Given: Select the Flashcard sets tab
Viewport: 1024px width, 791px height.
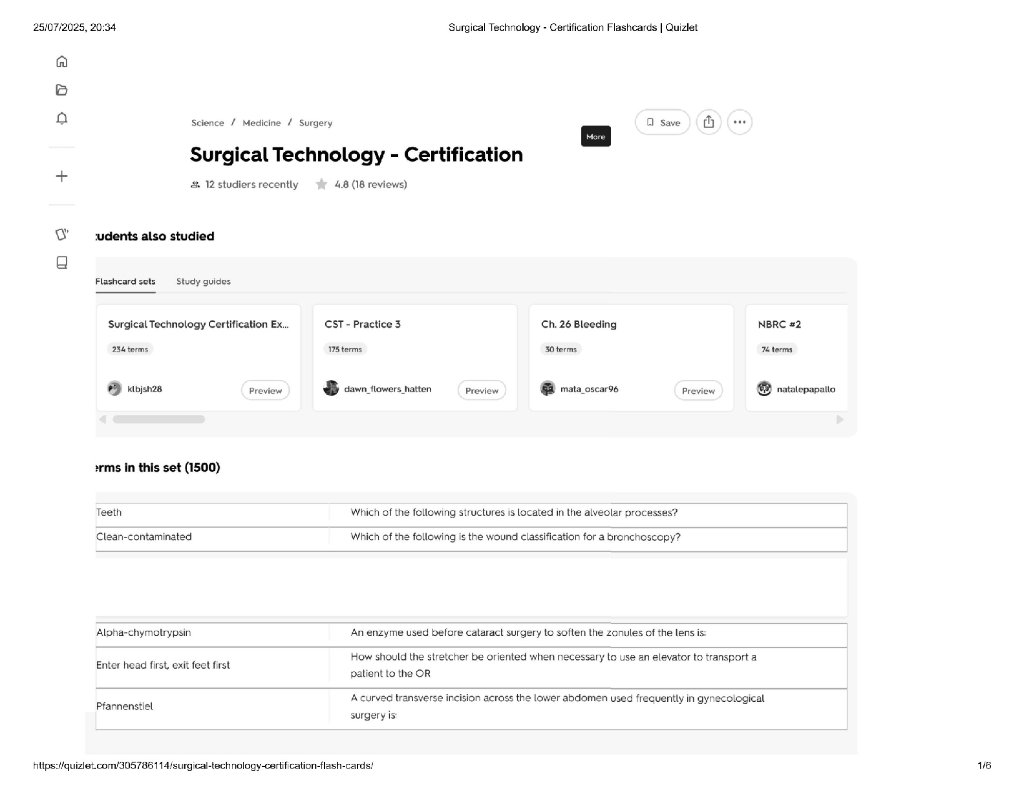Looking at the screenshot, I should click(x=125, y=282).
